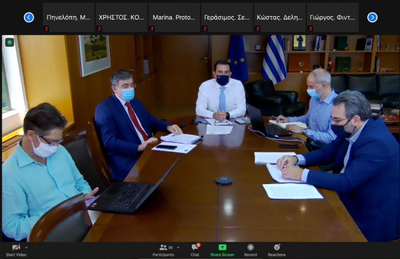Select the Πηνελόπη participant tile
This screenshot has height=259, width=400.
pos(68,17)
